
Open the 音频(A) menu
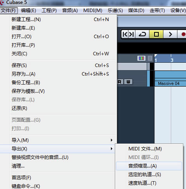pyautogui.click(x=70, y=11)
